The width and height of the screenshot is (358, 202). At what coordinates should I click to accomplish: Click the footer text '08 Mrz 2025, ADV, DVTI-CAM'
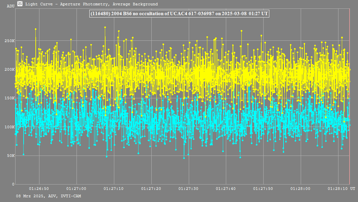tap(49, 196)
